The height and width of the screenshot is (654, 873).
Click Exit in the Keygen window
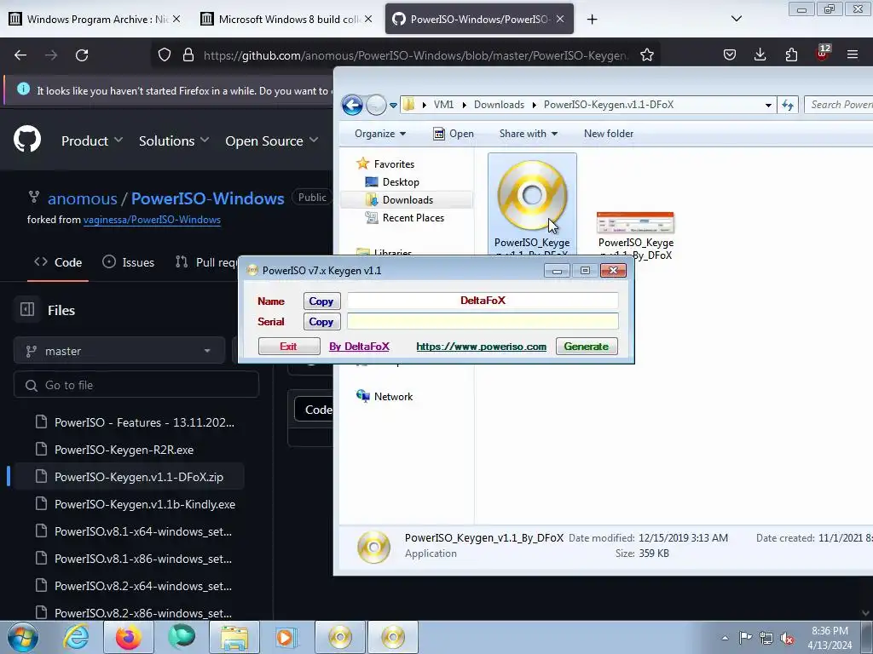pos(288,346)
